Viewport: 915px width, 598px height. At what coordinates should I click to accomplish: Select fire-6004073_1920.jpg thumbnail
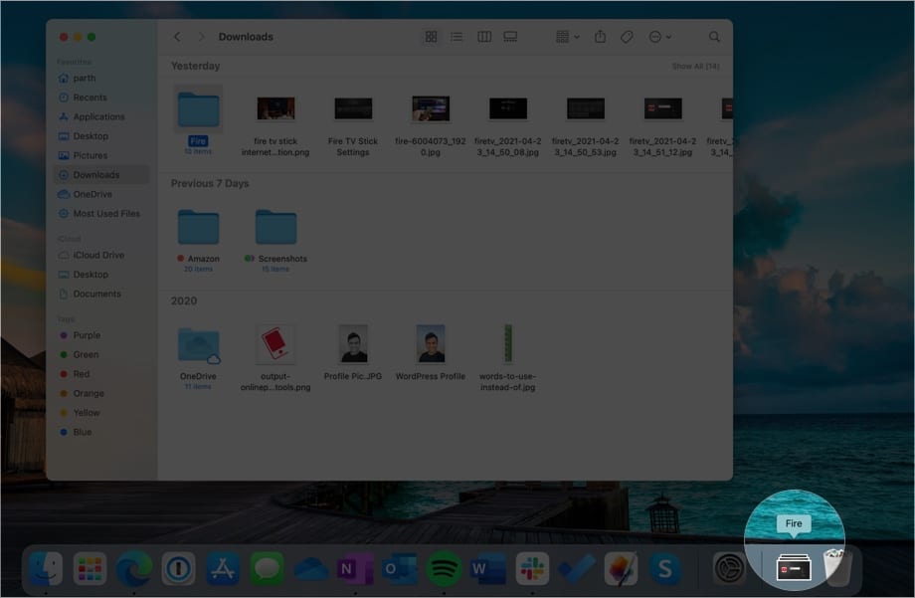click(x=431, y=108)
